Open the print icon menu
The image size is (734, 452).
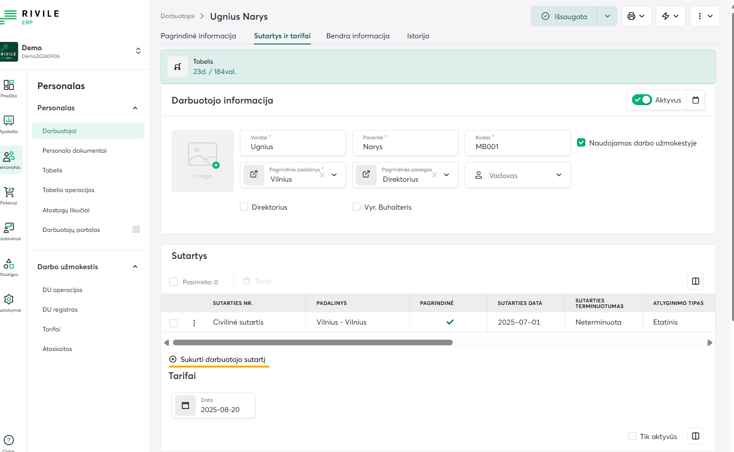click(636, 16)
